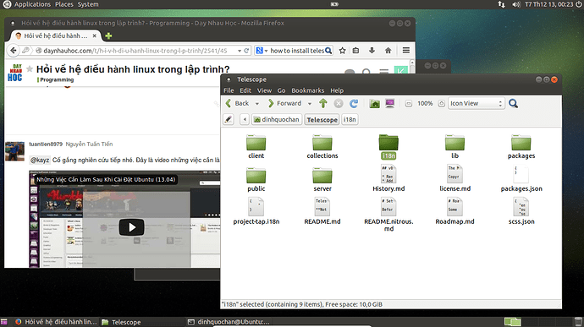Toggle the location text entry pencil icon

tap(229, 119)
